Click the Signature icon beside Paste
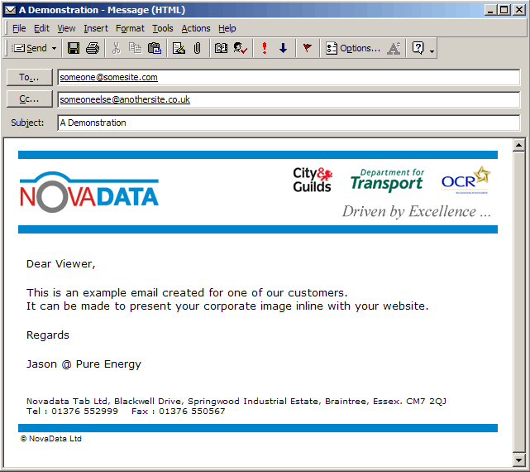The height and width of the screenshot is (472, 530). pyautogui.click(x=178, y=48)
